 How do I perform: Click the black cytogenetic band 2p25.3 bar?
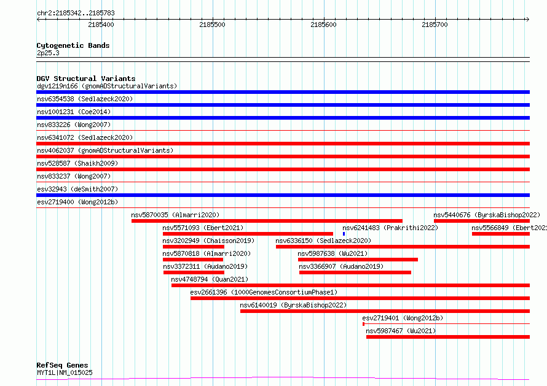pyautogui.click(x=283, y=60)
